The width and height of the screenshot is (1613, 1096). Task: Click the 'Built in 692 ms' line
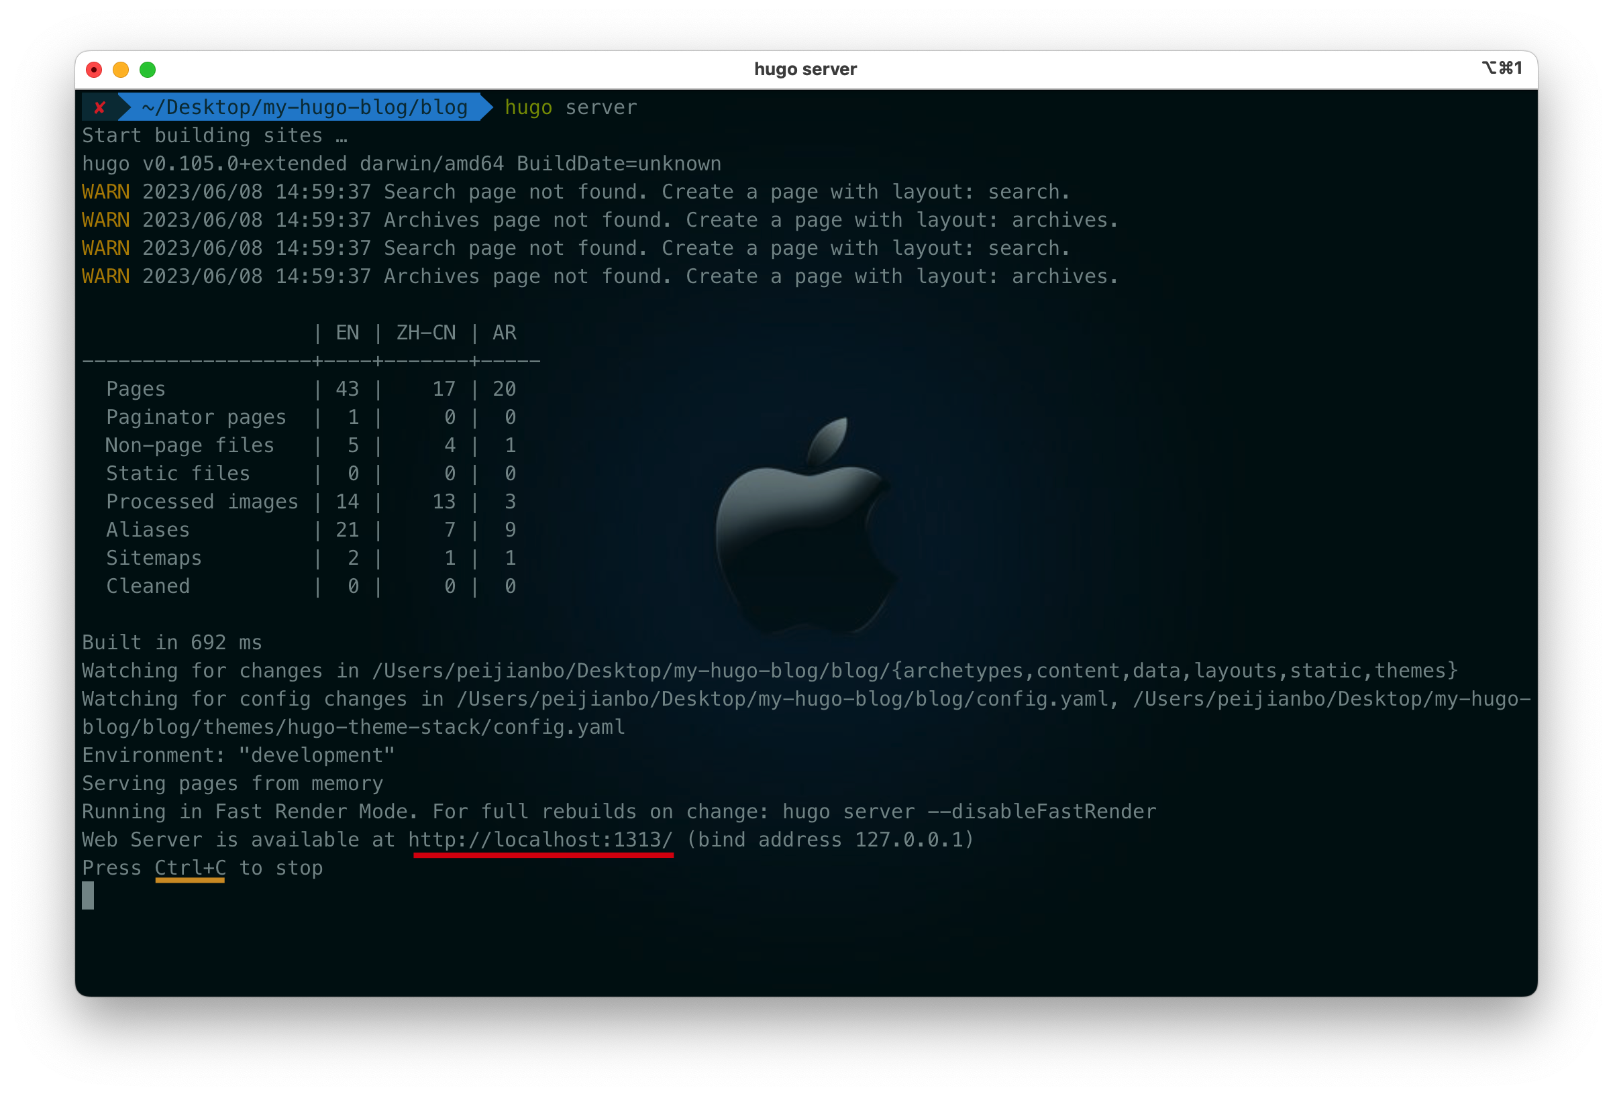click(x=172, y=643)
